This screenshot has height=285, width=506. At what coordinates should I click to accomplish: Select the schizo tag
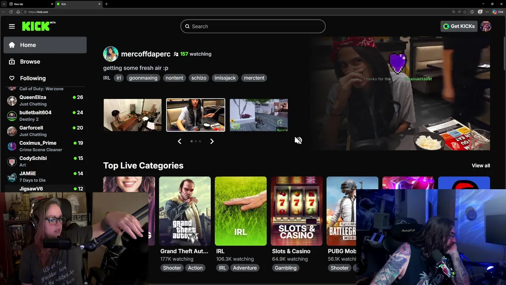(199, 78)
